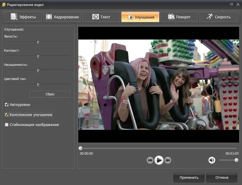Mute sound using the speaker icon
This screenshot has width=242, height=185.
tap(212, 160)
